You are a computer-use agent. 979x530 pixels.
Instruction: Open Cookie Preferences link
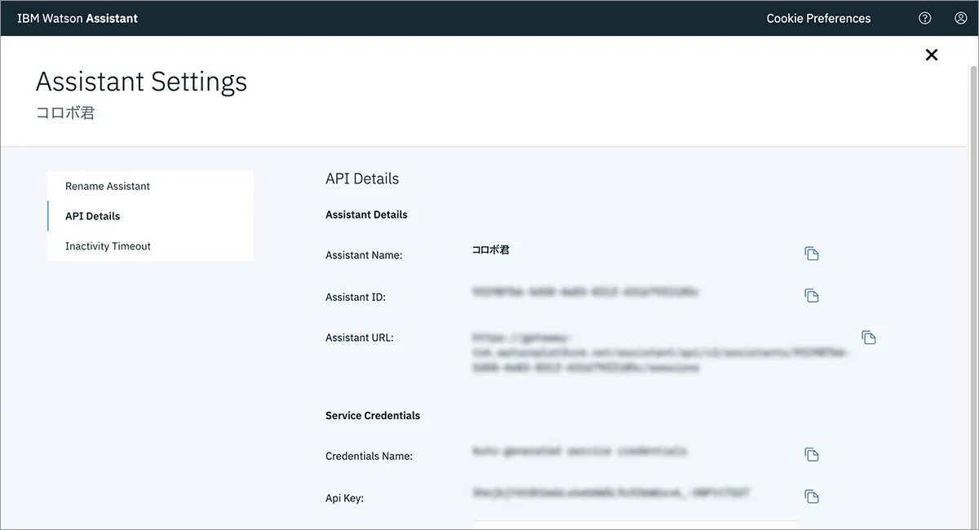coord(818,18)
